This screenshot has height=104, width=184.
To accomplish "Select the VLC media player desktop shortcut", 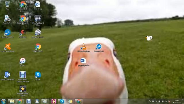I will point(84,48).
